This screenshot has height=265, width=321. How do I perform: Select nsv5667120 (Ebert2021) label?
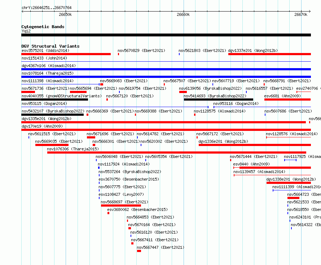coord(130,96)
